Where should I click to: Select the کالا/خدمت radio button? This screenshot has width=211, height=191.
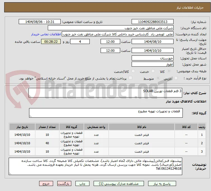(133, 71)
